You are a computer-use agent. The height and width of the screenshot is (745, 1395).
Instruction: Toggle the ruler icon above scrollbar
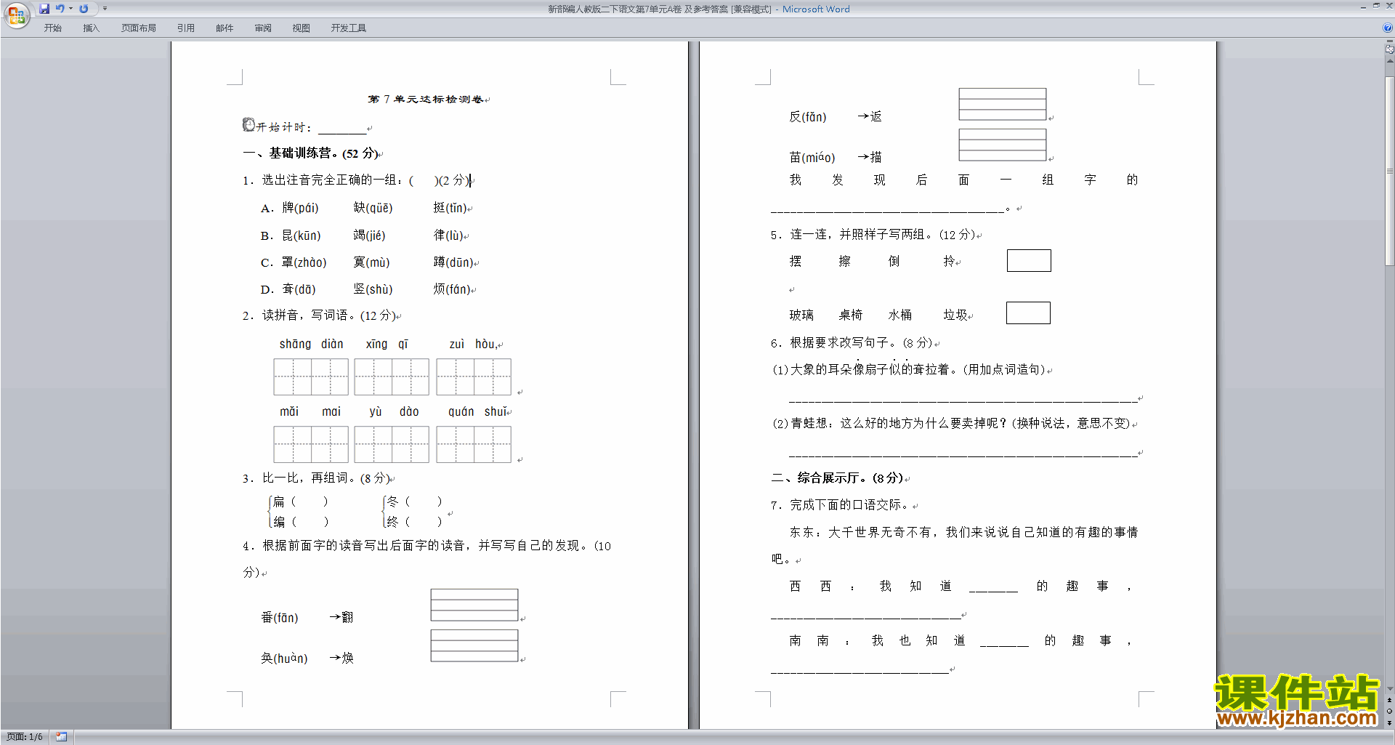(x=1390, y=49)
